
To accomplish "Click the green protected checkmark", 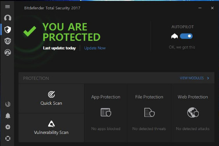I will pos(30,31).
